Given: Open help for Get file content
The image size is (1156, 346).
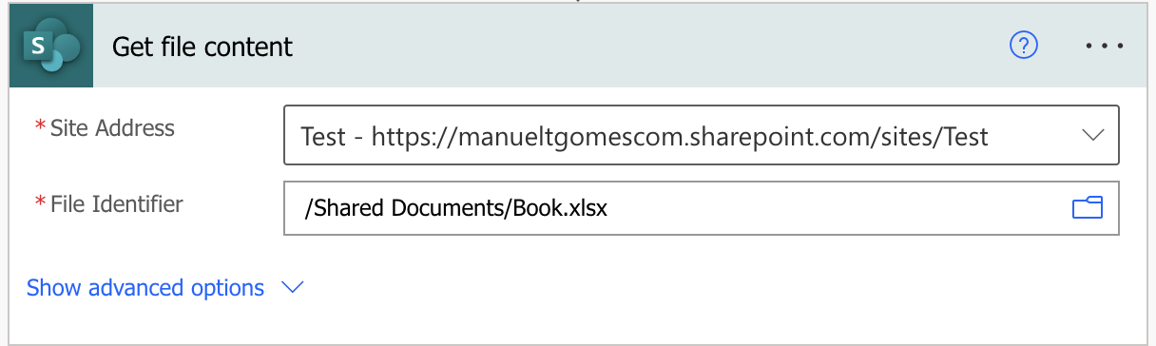Looking at the screenshot, I should point(1024,46).
